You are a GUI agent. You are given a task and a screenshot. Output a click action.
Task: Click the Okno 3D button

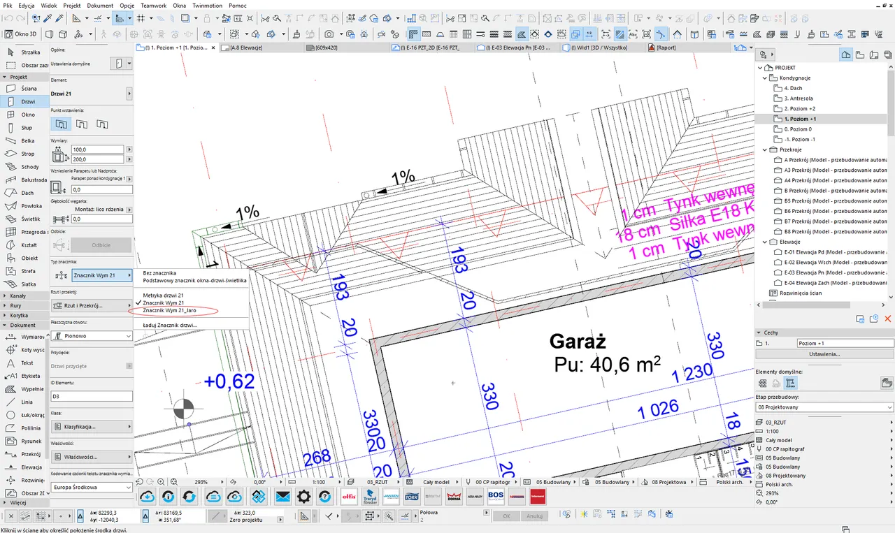[x=21, y=34]
